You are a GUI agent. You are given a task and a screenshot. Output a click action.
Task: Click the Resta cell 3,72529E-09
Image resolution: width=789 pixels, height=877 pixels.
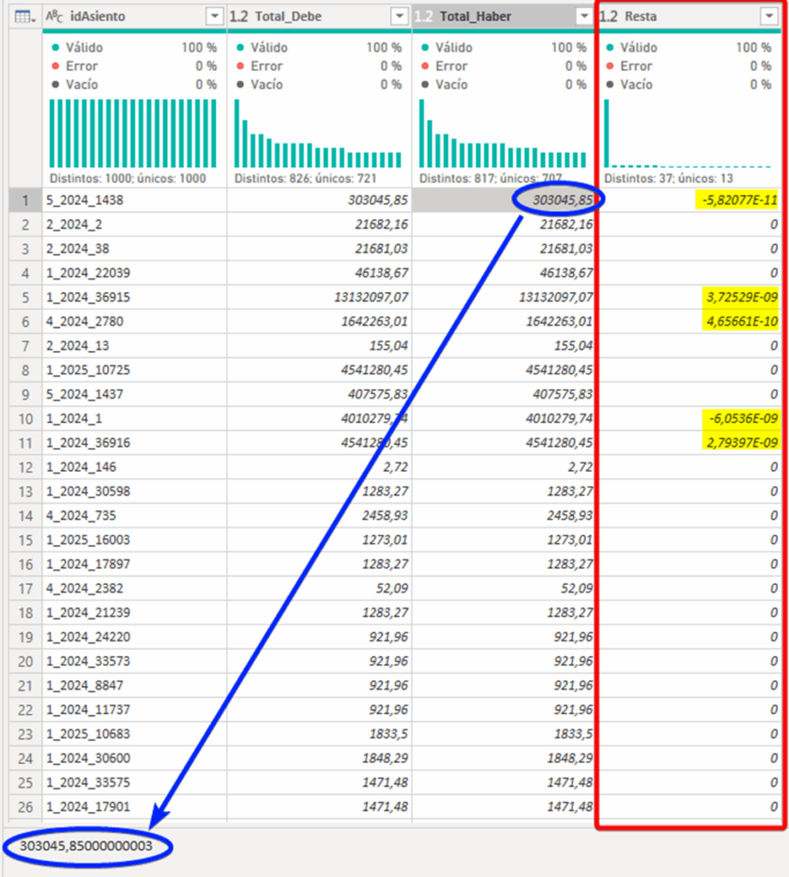pyautogui.click(x=688, y=297)
